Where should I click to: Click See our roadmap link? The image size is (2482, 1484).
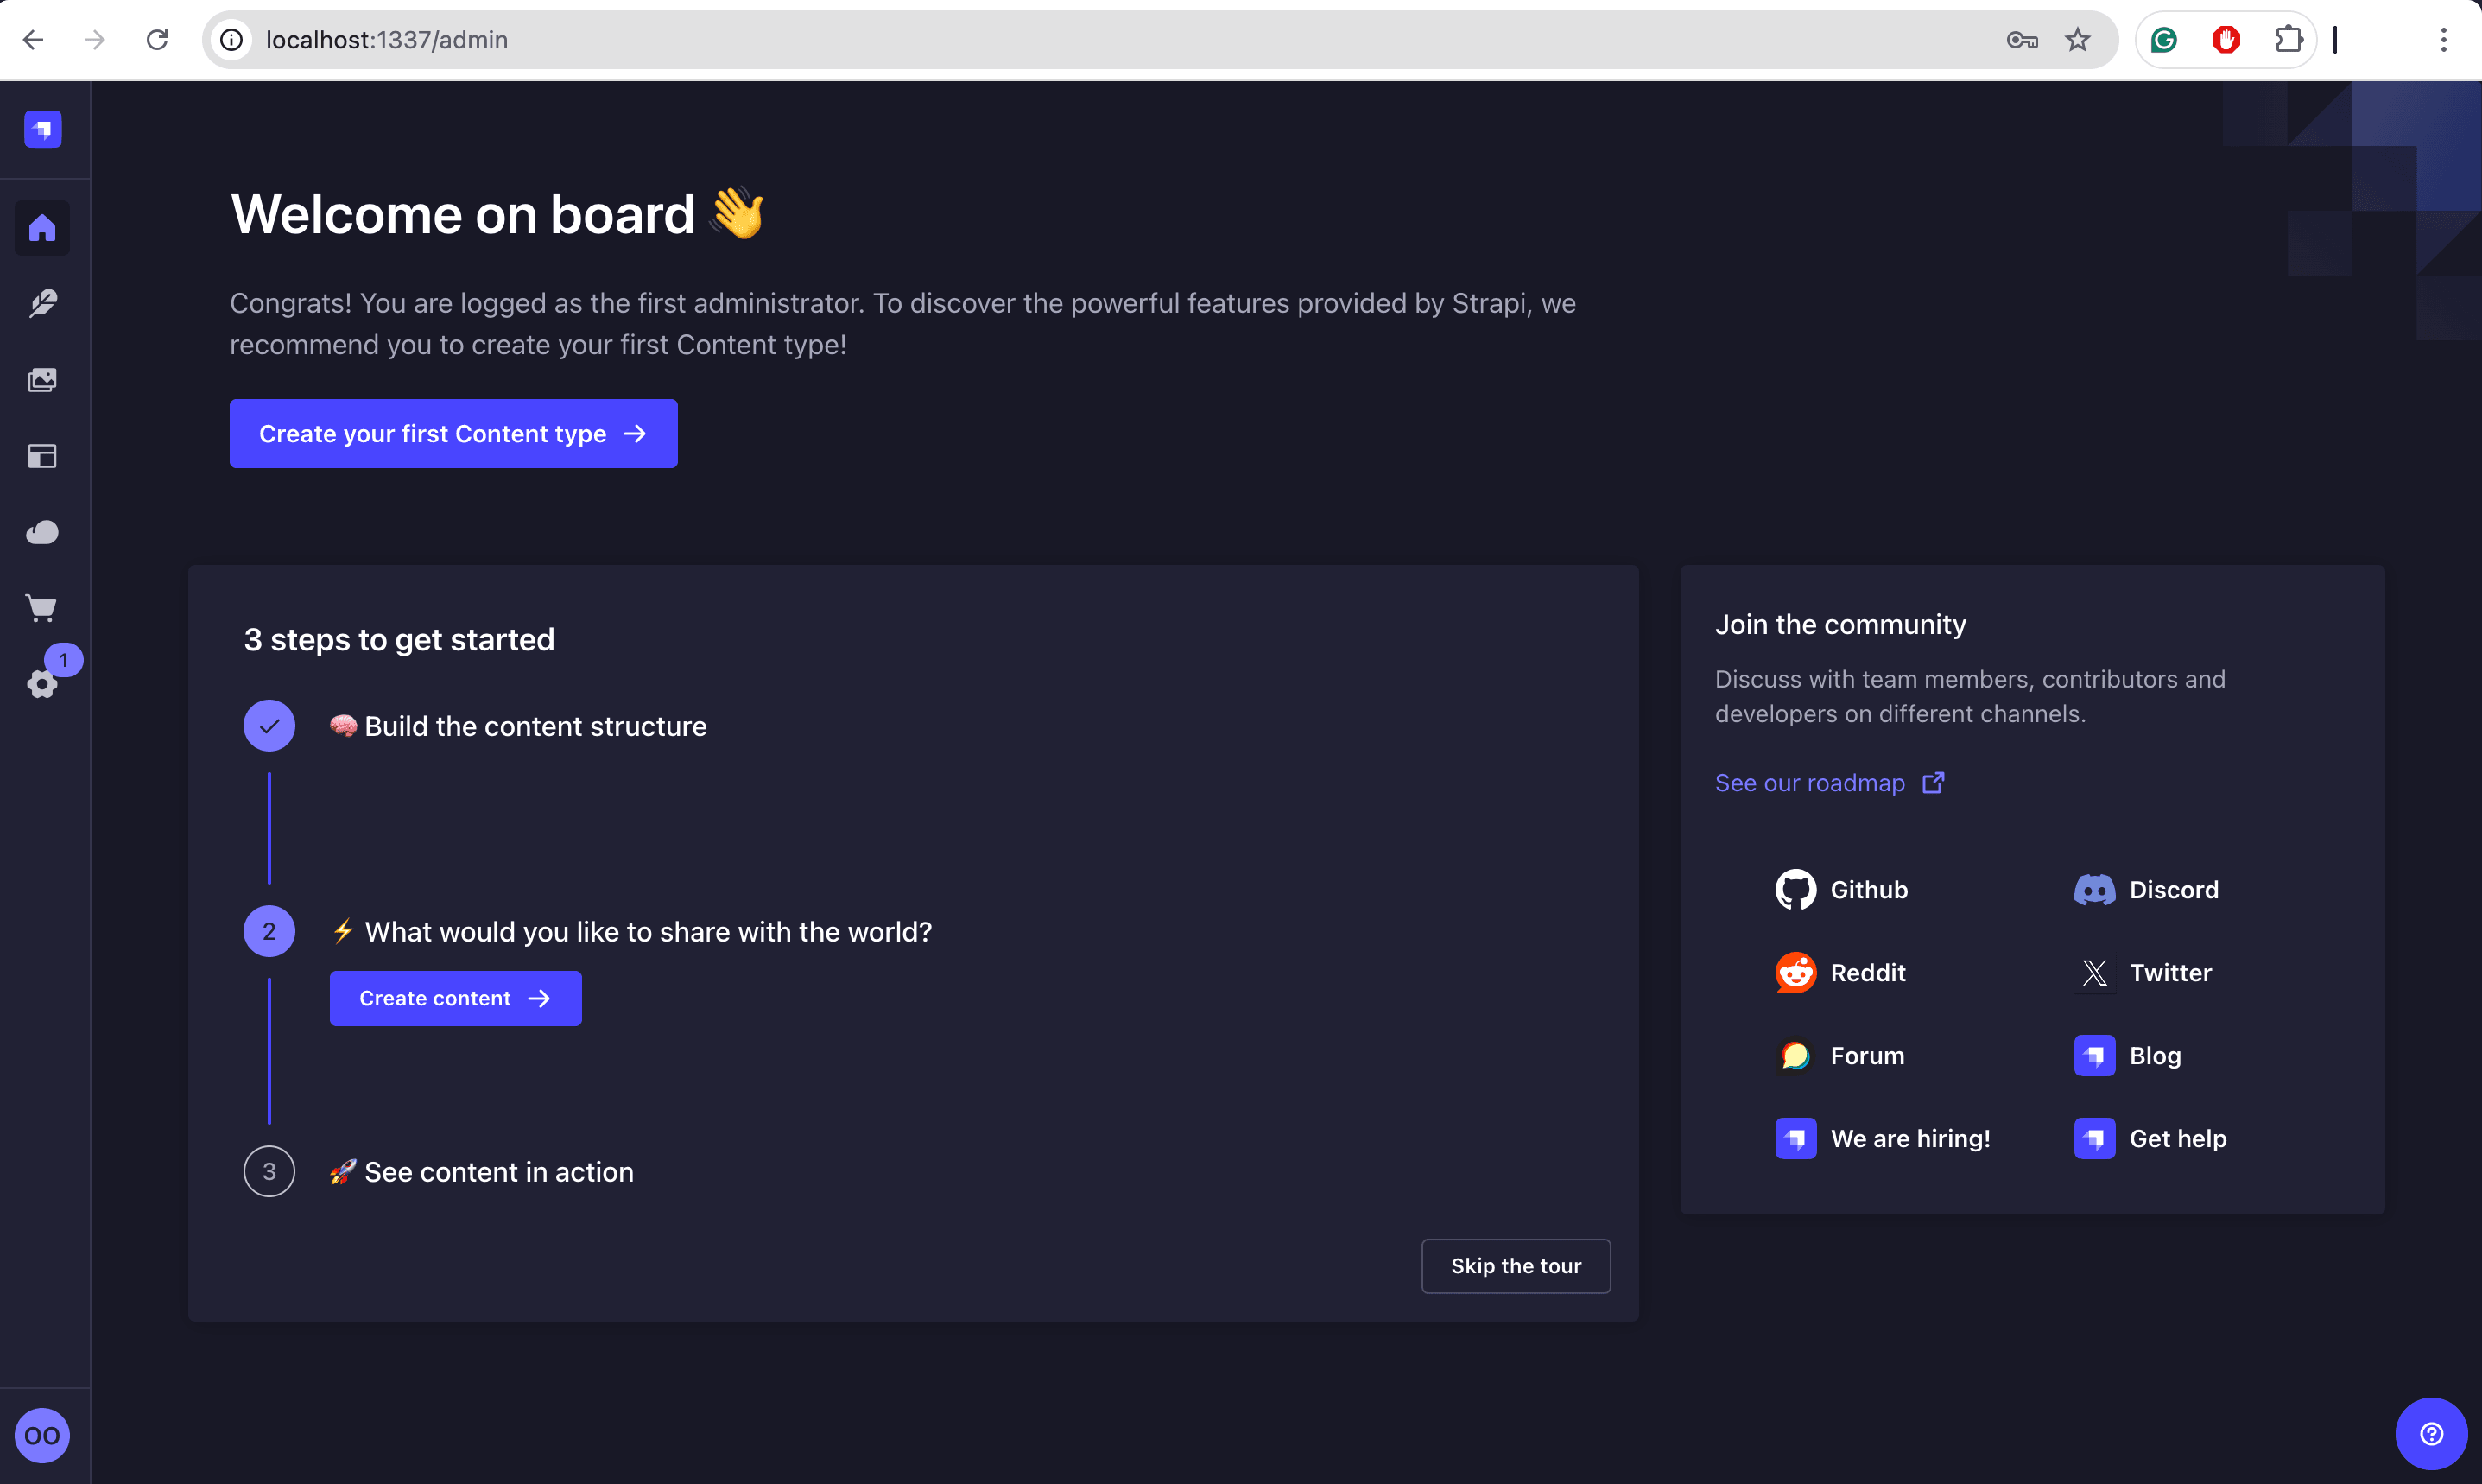coord(1829,783)
